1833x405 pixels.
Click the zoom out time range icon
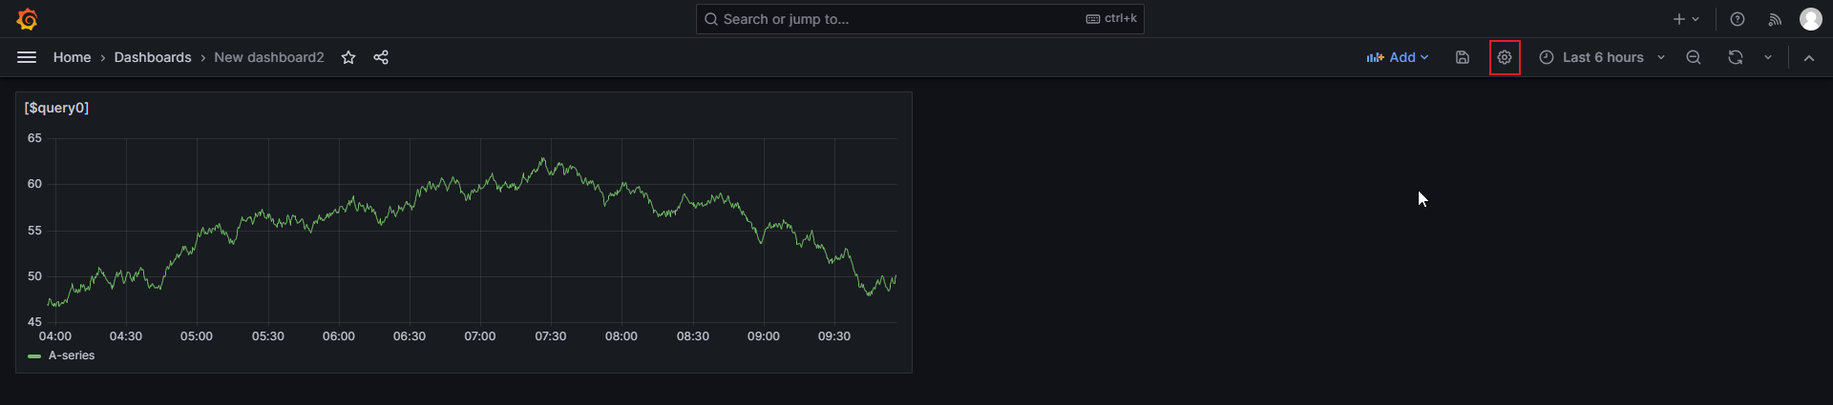pyautogui.click(x=1694, y=57)
